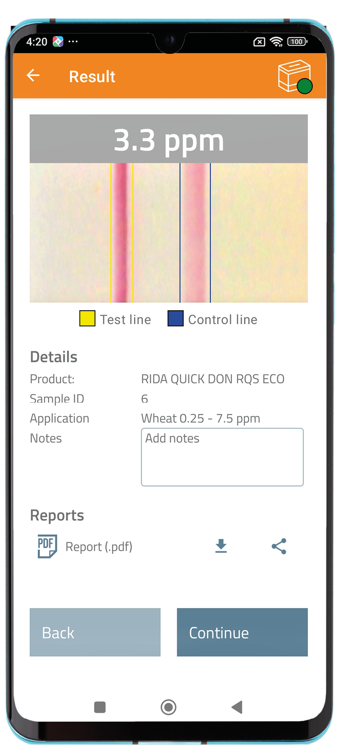Tap the Result header title
The height and width of the screenshot is (753, 348).
(92, 76)
